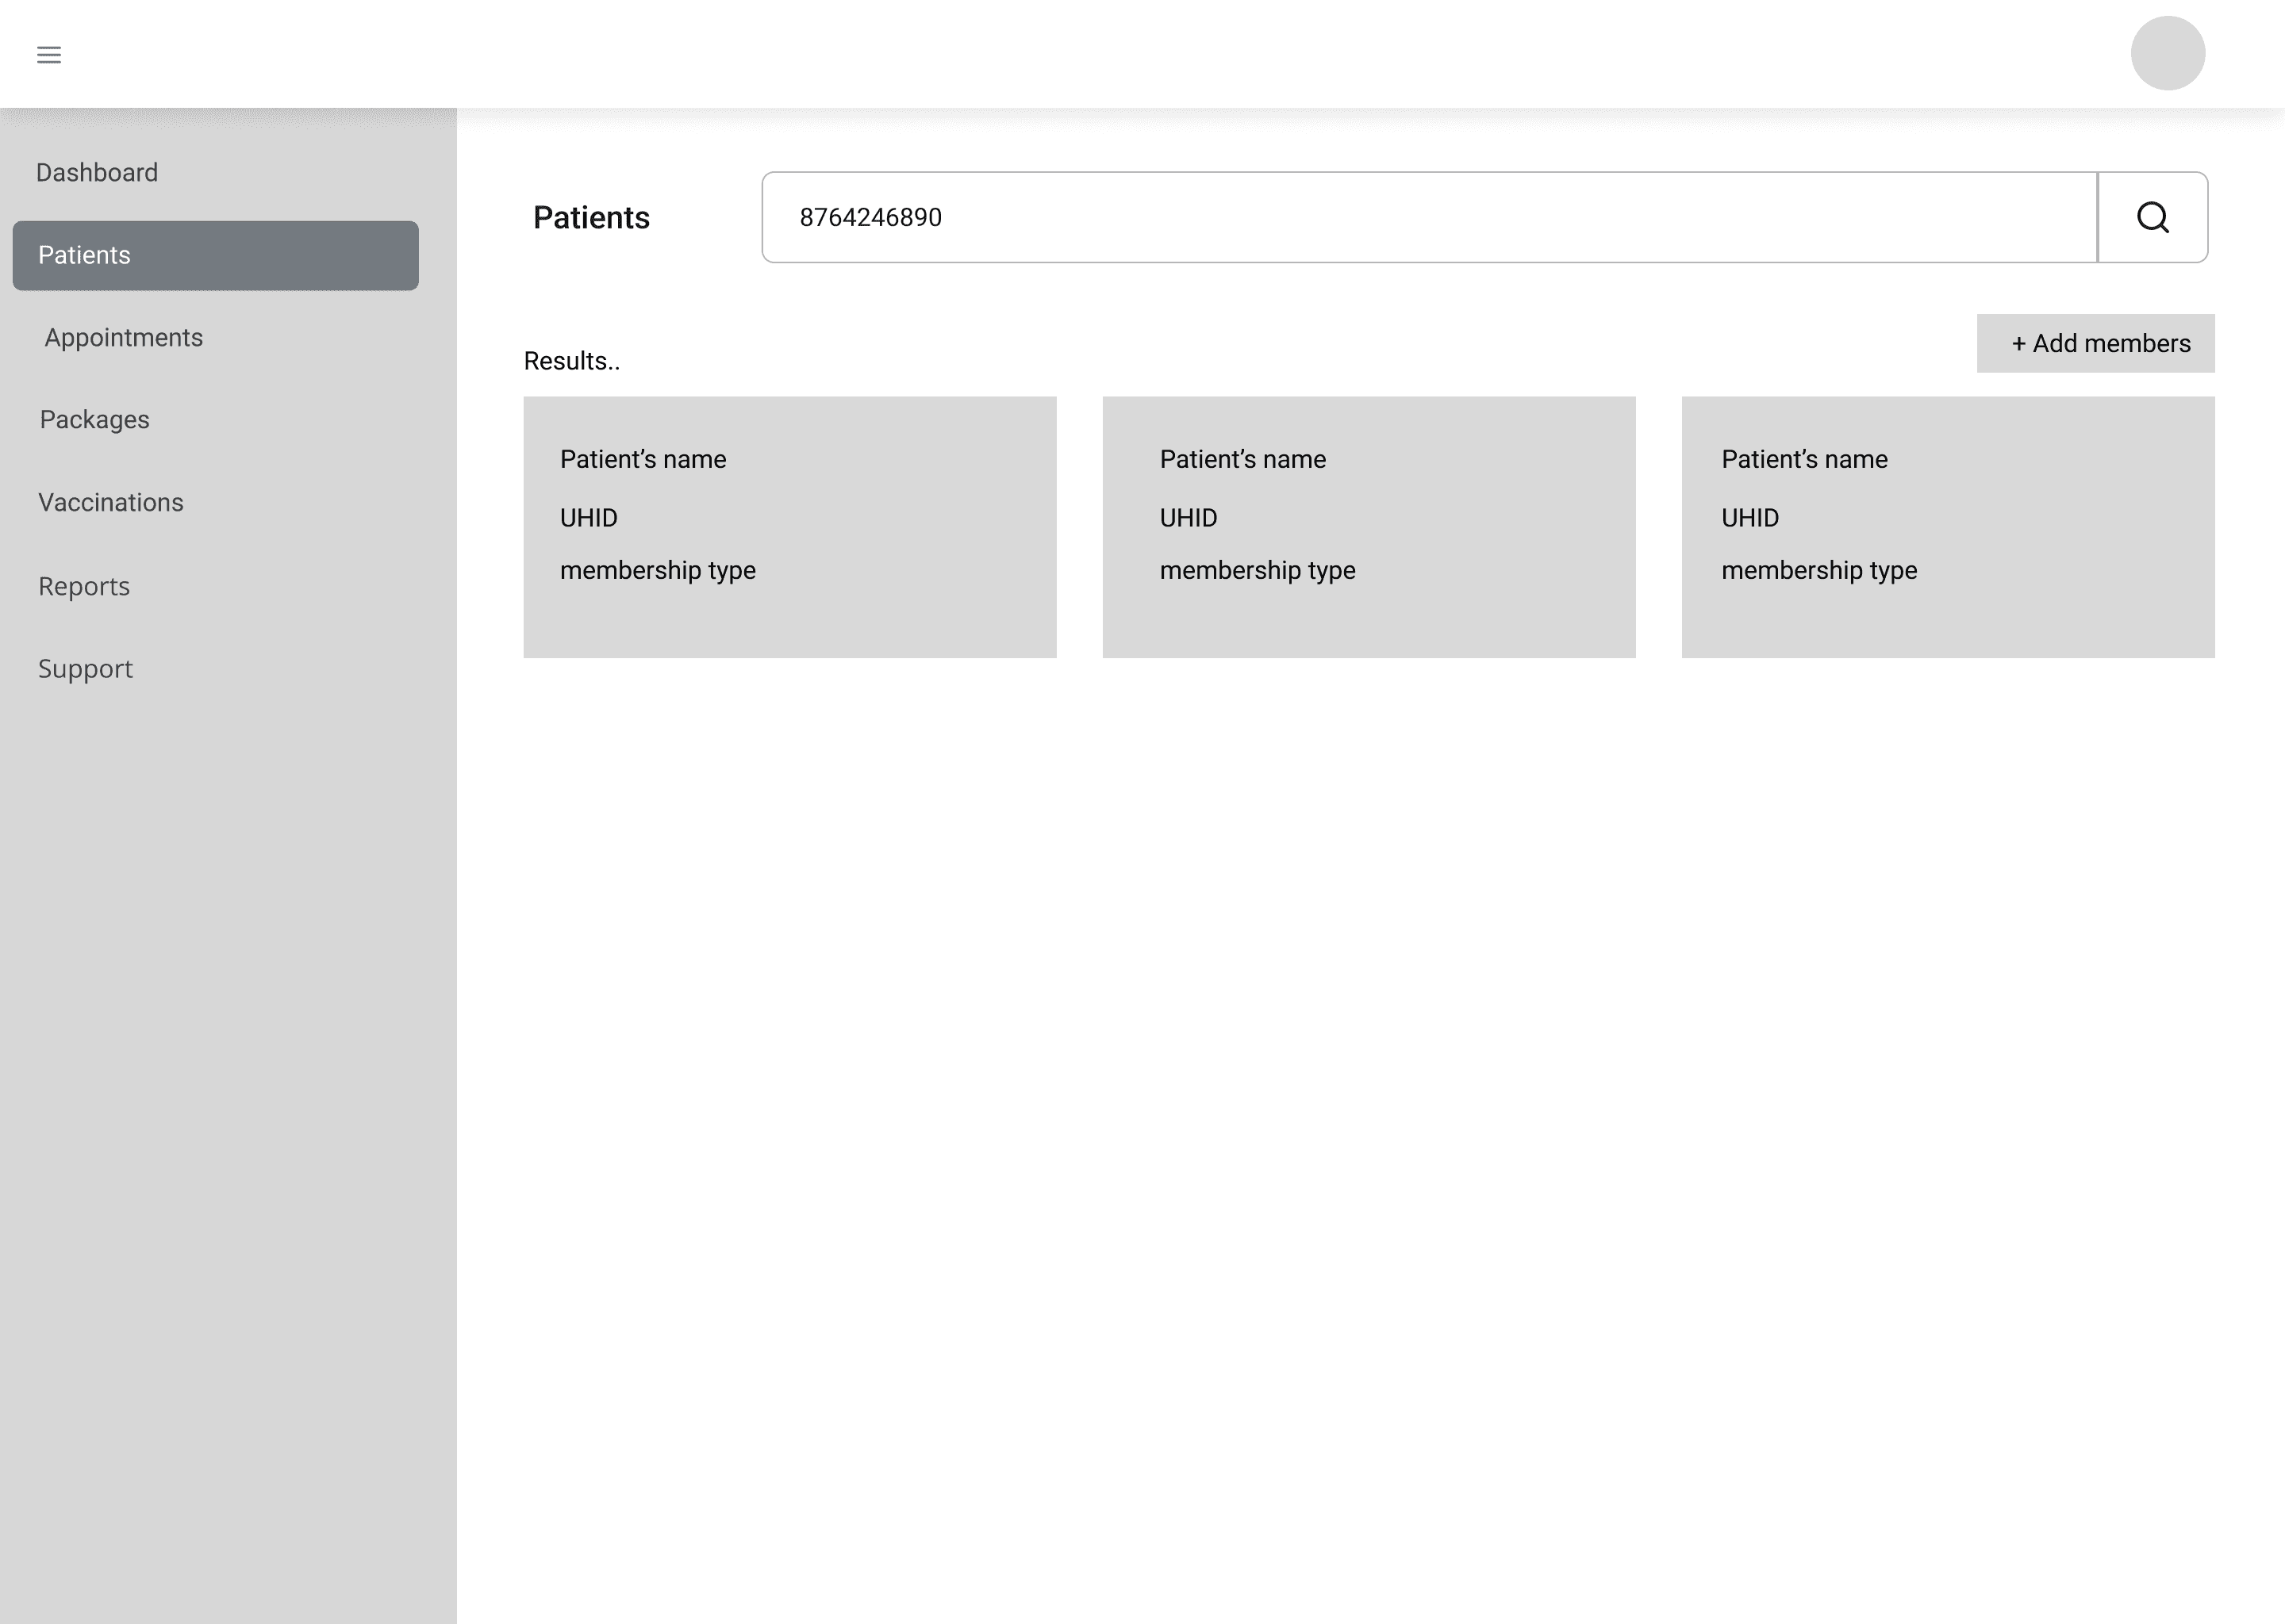Click the patient search input field
The height and width of the screenshot is (1624, 2285).
click(1429, 217)
